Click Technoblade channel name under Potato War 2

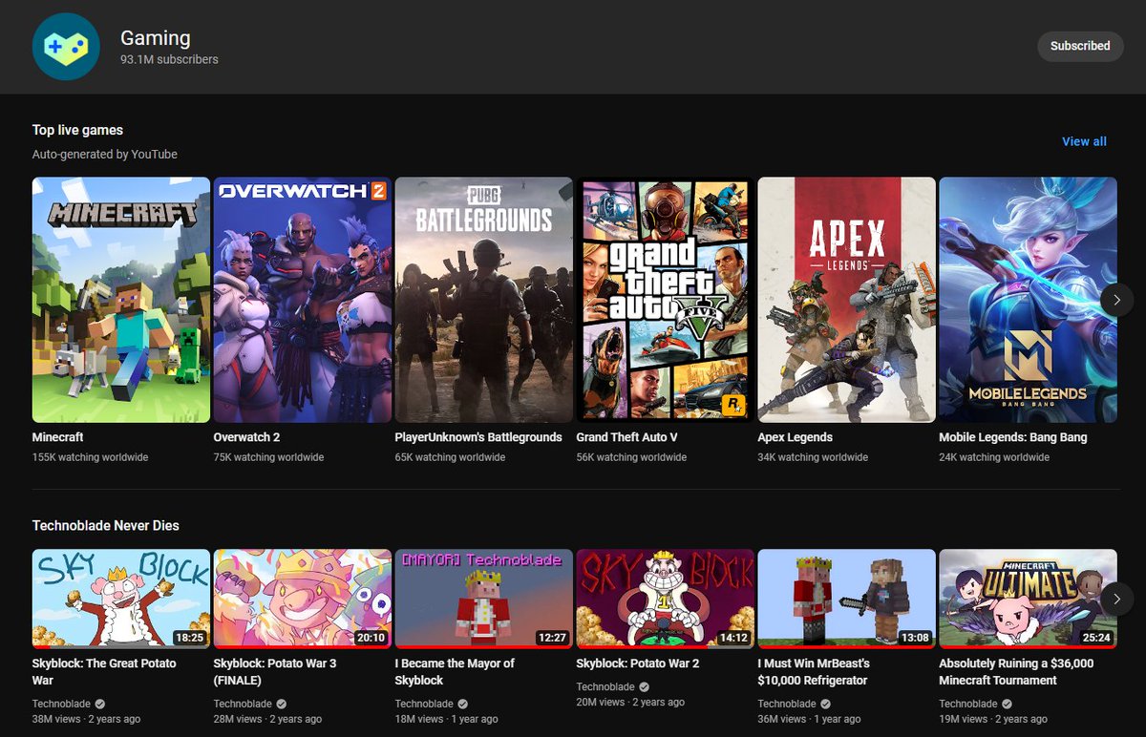click(x=605, y=687)
